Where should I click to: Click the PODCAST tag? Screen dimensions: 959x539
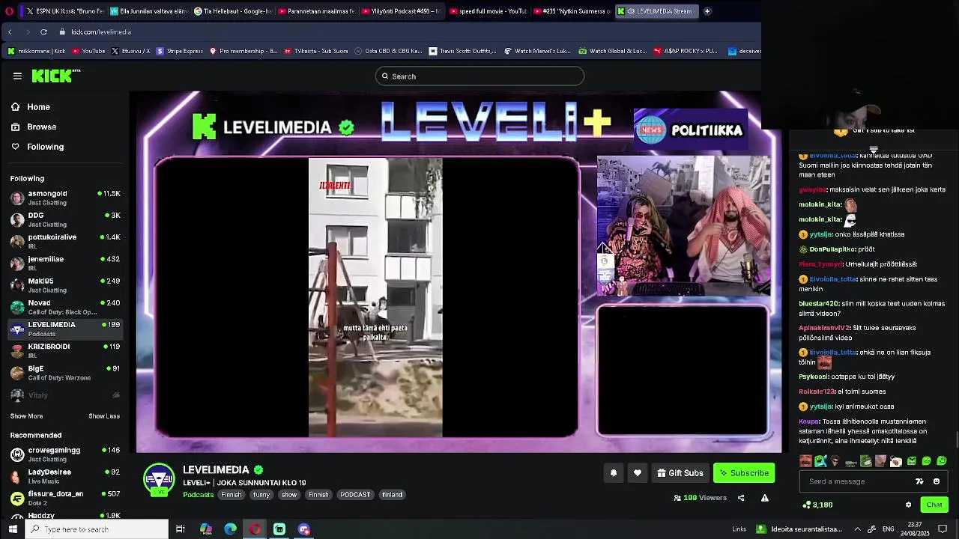[x=355, y=495]
